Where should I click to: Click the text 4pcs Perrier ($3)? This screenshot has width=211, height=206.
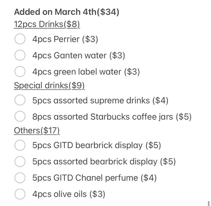(x=65, y=39)
